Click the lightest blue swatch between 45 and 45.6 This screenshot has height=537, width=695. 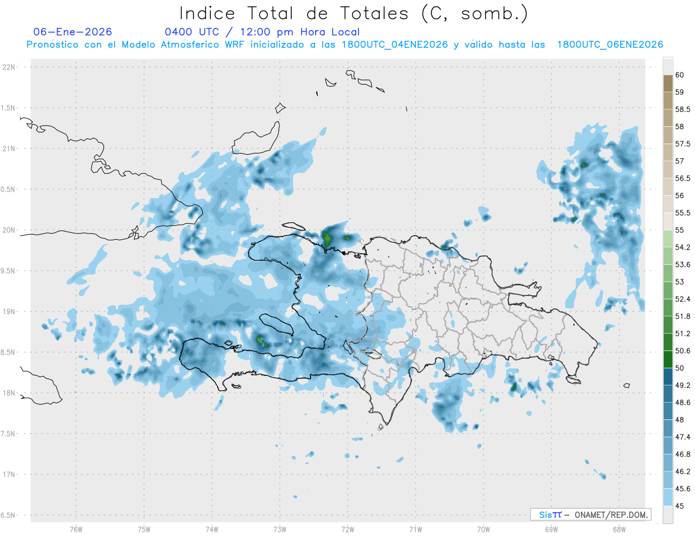tap(668, 497)
